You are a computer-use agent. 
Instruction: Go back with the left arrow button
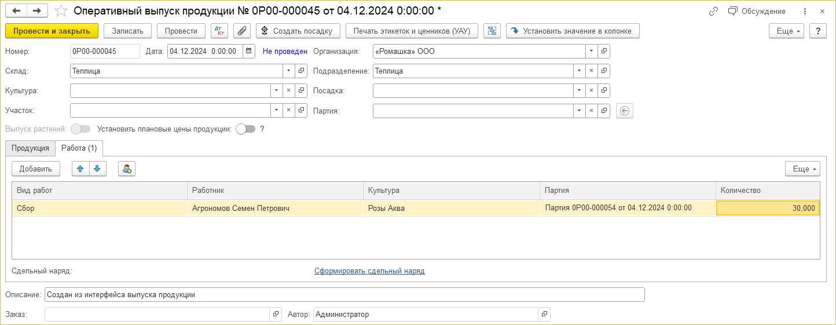tap(16, 11)
